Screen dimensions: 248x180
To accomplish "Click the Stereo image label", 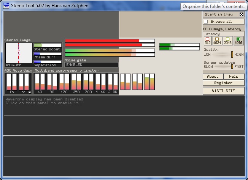I will coord(17,40).
